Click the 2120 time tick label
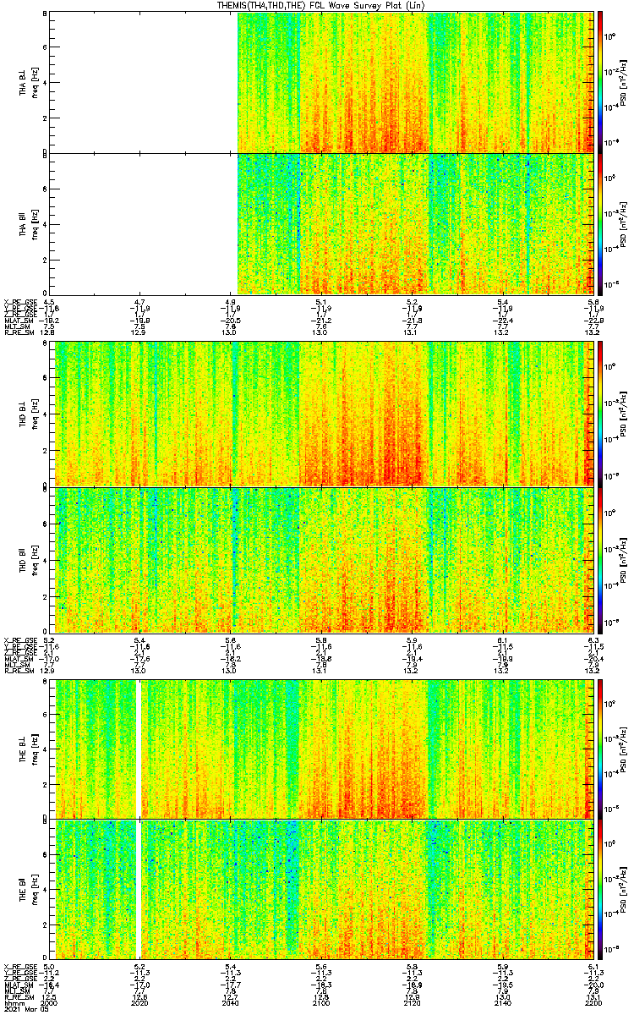This screenshot has height=1015, width=634. click(x=413, y=1002)
